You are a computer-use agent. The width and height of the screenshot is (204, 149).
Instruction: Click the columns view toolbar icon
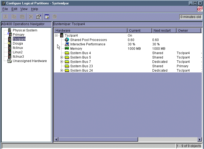[47, 17]
